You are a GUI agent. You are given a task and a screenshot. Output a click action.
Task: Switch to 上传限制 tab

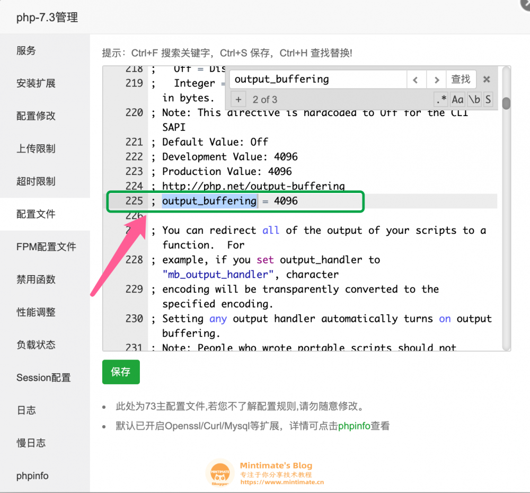(x=45, y=148)
